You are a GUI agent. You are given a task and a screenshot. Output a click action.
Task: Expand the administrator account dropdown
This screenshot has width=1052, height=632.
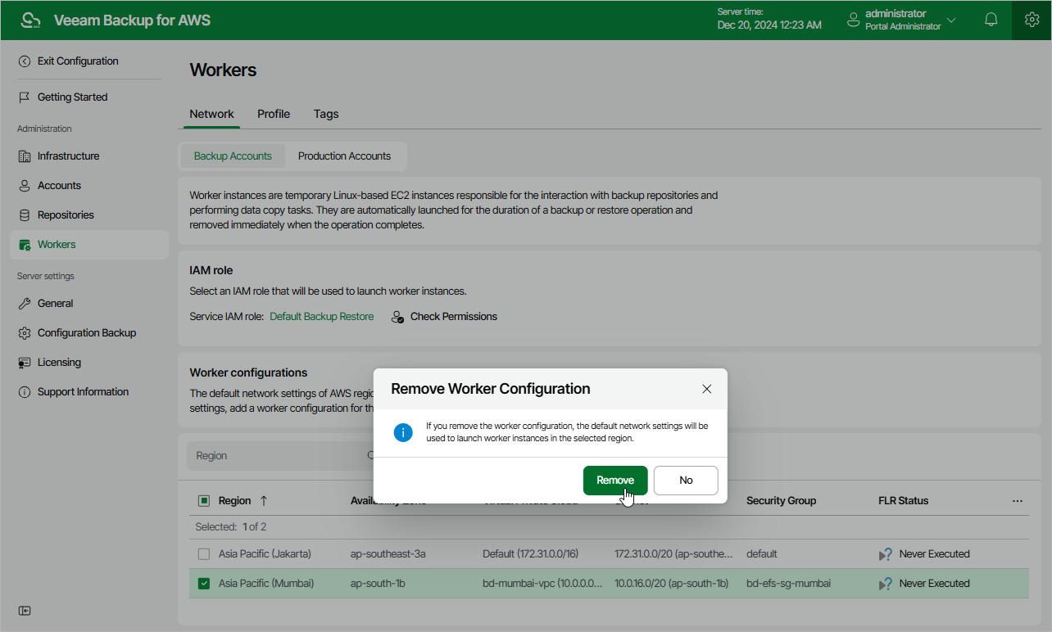pos(951,20)
